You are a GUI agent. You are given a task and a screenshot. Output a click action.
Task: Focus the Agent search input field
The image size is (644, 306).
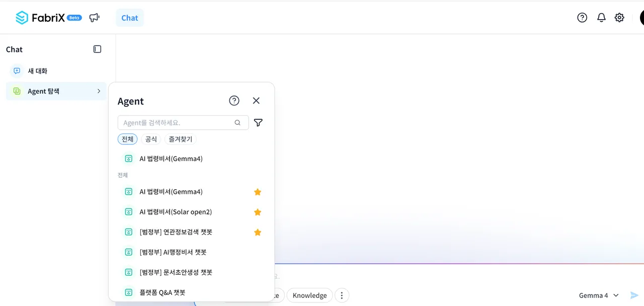183,123
